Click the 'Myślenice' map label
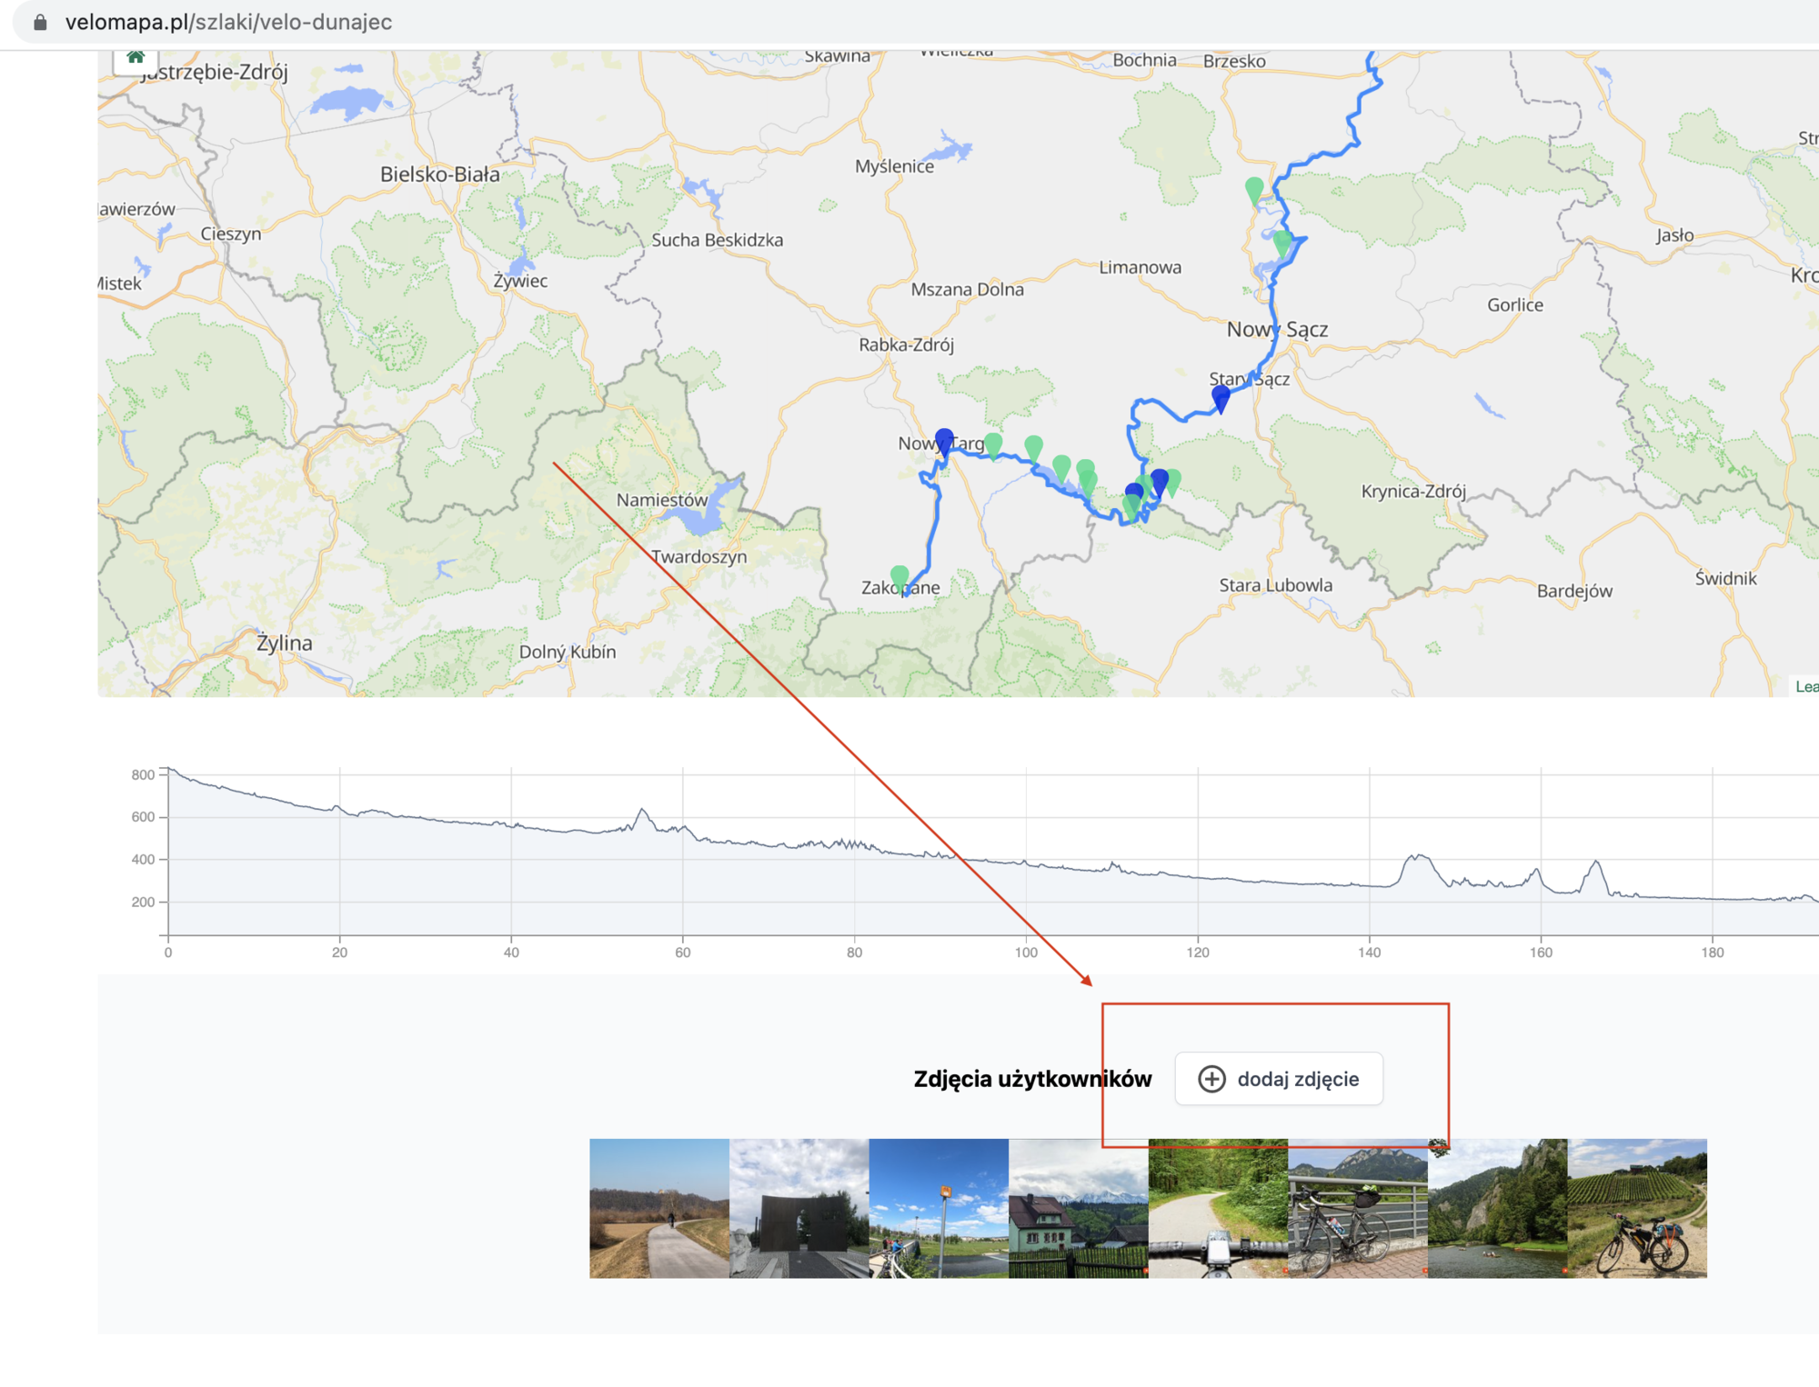The height and width of the screenshot is (1387, 1819). tap(895, 166)
